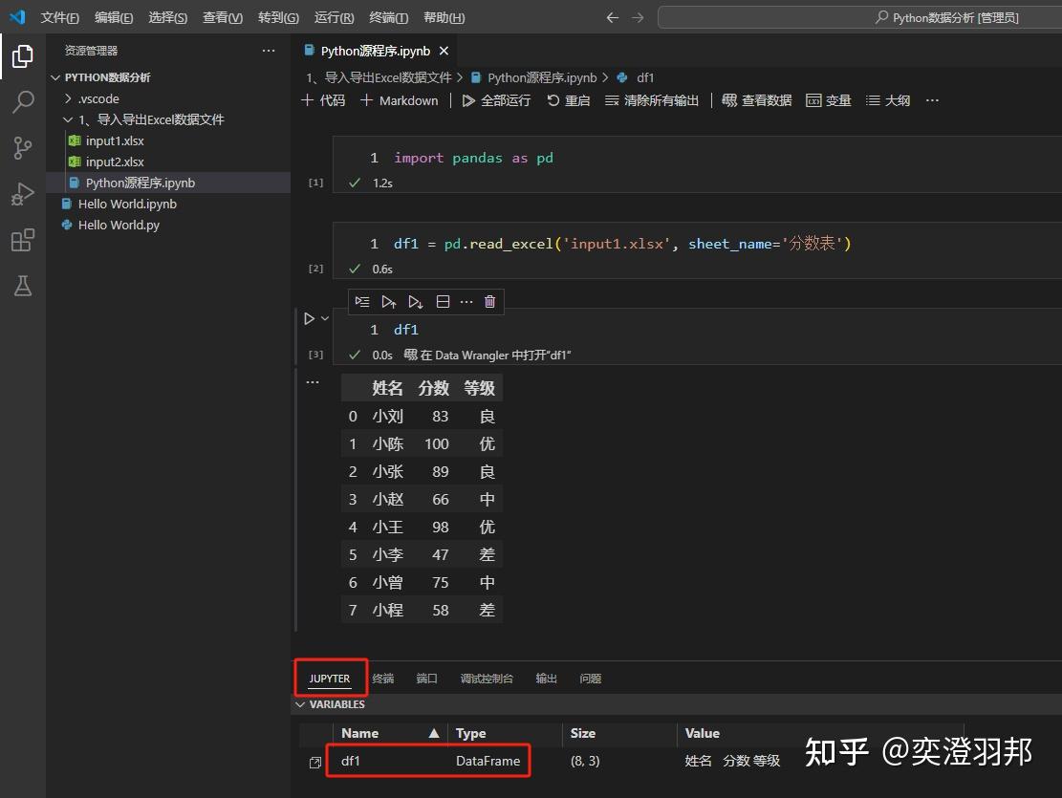Open the Extensions view

click(x=23, y=240)
